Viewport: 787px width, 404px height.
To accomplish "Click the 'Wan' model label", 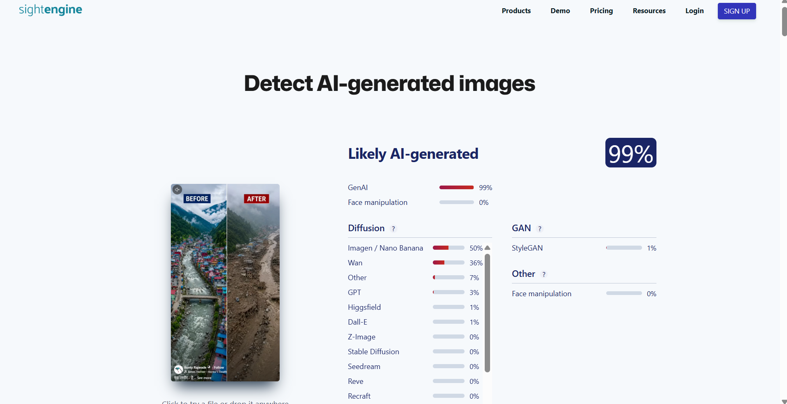I will coord(355,263).
